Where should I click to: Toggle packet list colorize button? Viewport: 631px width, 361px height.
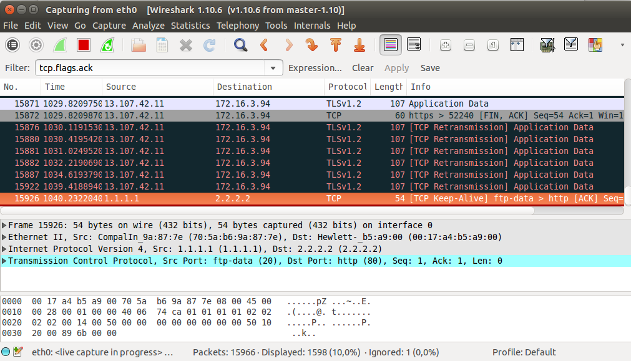[x=391, y=45]
